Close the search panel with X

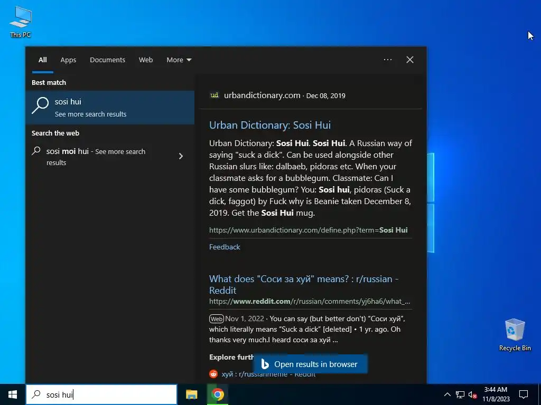pyautogui.click(x=410, y=60)
